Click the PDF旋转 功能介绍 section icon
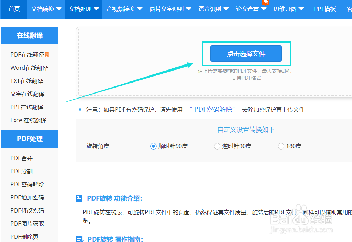Screen dimensions: 352x242 click(x=80, y=198)
